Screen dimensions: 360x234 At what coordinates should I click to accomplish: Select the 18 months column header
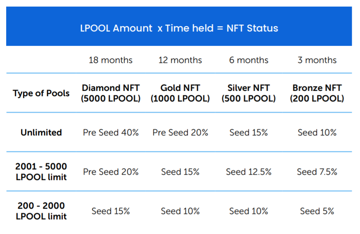pos(110,60)
